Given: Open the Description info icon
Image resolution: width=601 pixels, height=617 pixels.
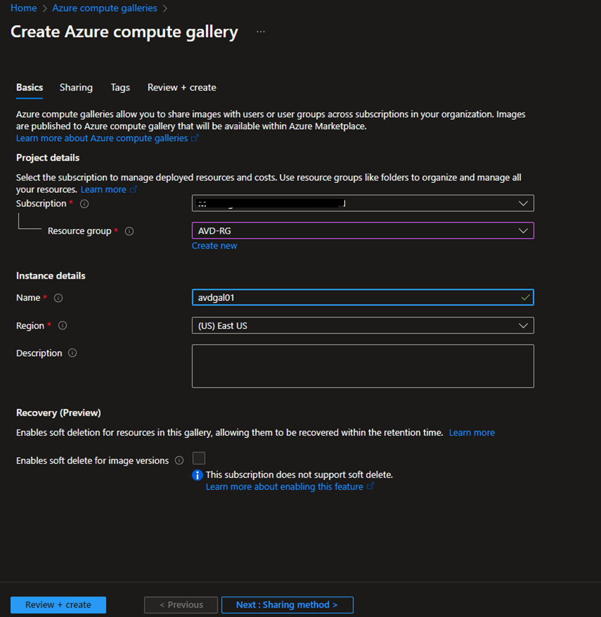Looking at the screenshot, I should point(73,353).
